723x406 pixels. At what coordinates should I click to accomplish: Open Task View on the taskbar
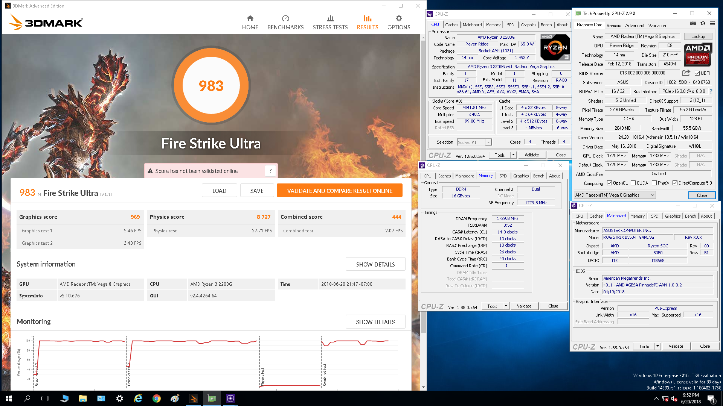click(x=45, y=398)
